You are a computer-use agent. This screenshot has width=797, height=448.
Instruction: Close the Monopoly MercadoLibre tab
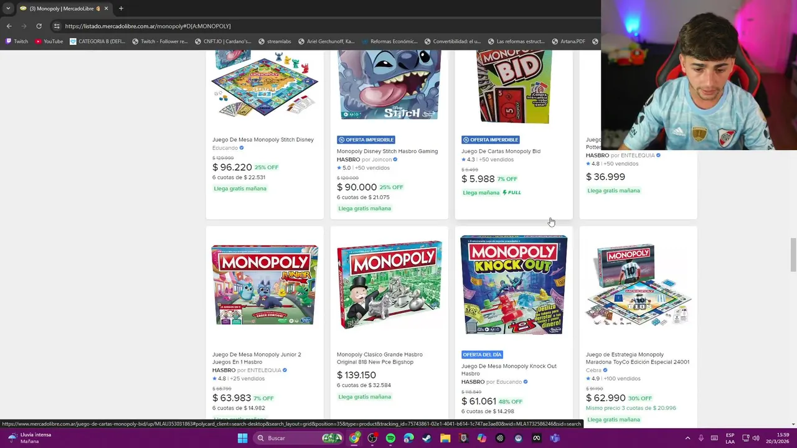[106, 8]
